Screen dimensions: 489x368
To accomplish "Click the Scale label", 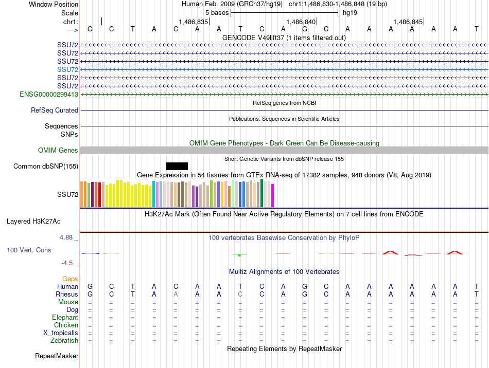I will coord(69,13).
